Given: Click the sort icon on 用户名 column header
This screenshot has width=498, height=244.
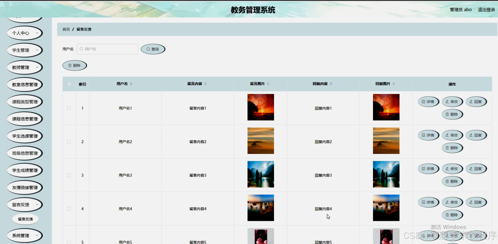Looking at the screenshot, I should coord(131,84).
